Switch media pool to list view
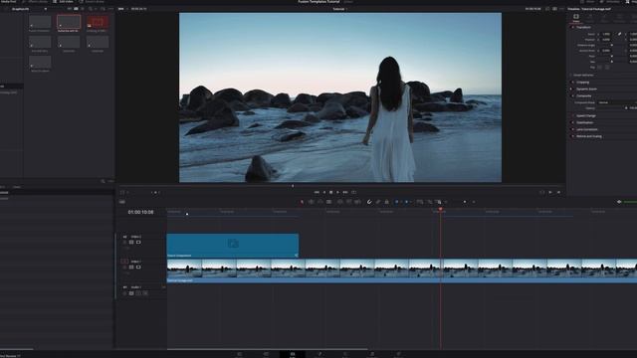The image size is (637, 358). (83, 9)
